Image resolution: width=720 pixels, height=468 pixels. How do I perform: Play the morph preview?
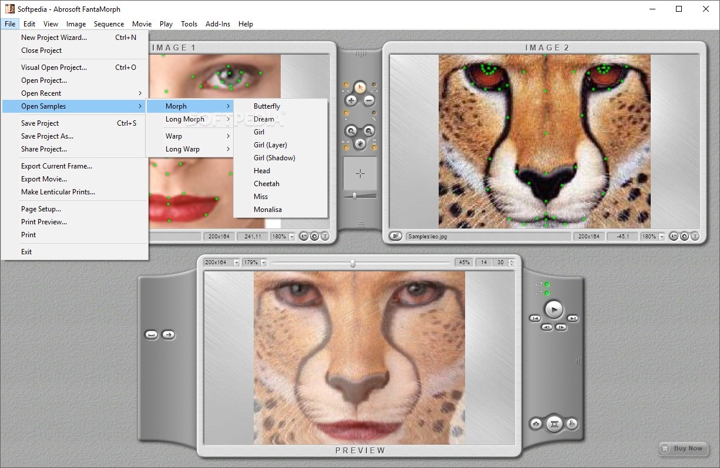(x=554, y=309)
